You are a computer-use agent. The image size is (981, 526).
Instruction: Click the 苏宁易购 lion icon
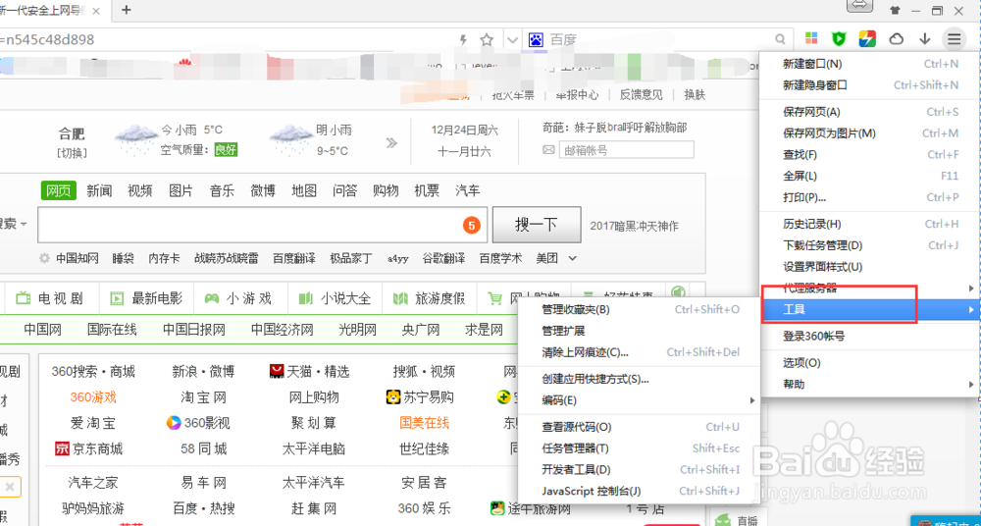pos(393,397)
